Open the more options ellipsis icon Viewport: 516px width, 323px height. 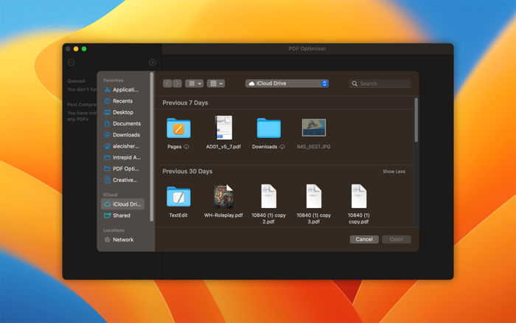click(x=71, y=62)
